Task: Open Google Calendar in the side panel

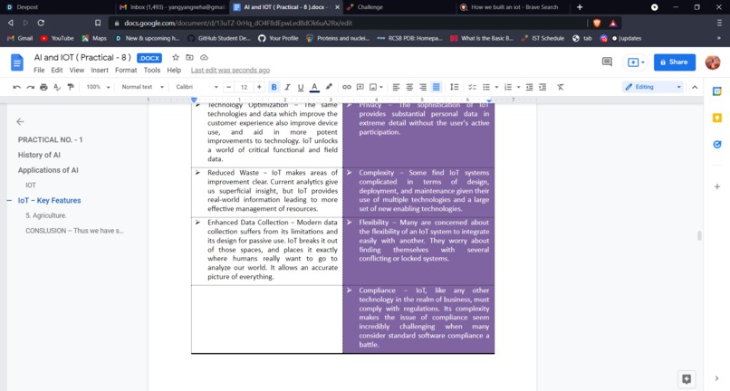Action: [717, 91]
